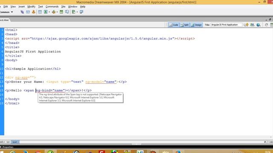Click the </html> tag on line 18

[12, 103]
